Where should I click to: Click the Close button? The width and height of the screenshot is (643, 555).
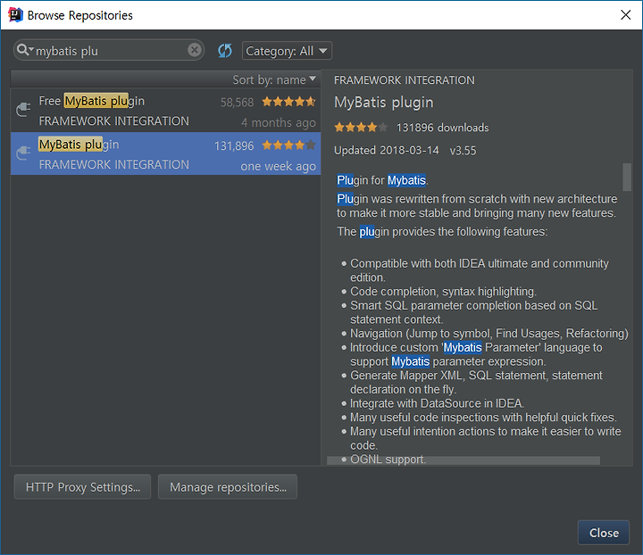pyautogui.click(x=604, y=533)
